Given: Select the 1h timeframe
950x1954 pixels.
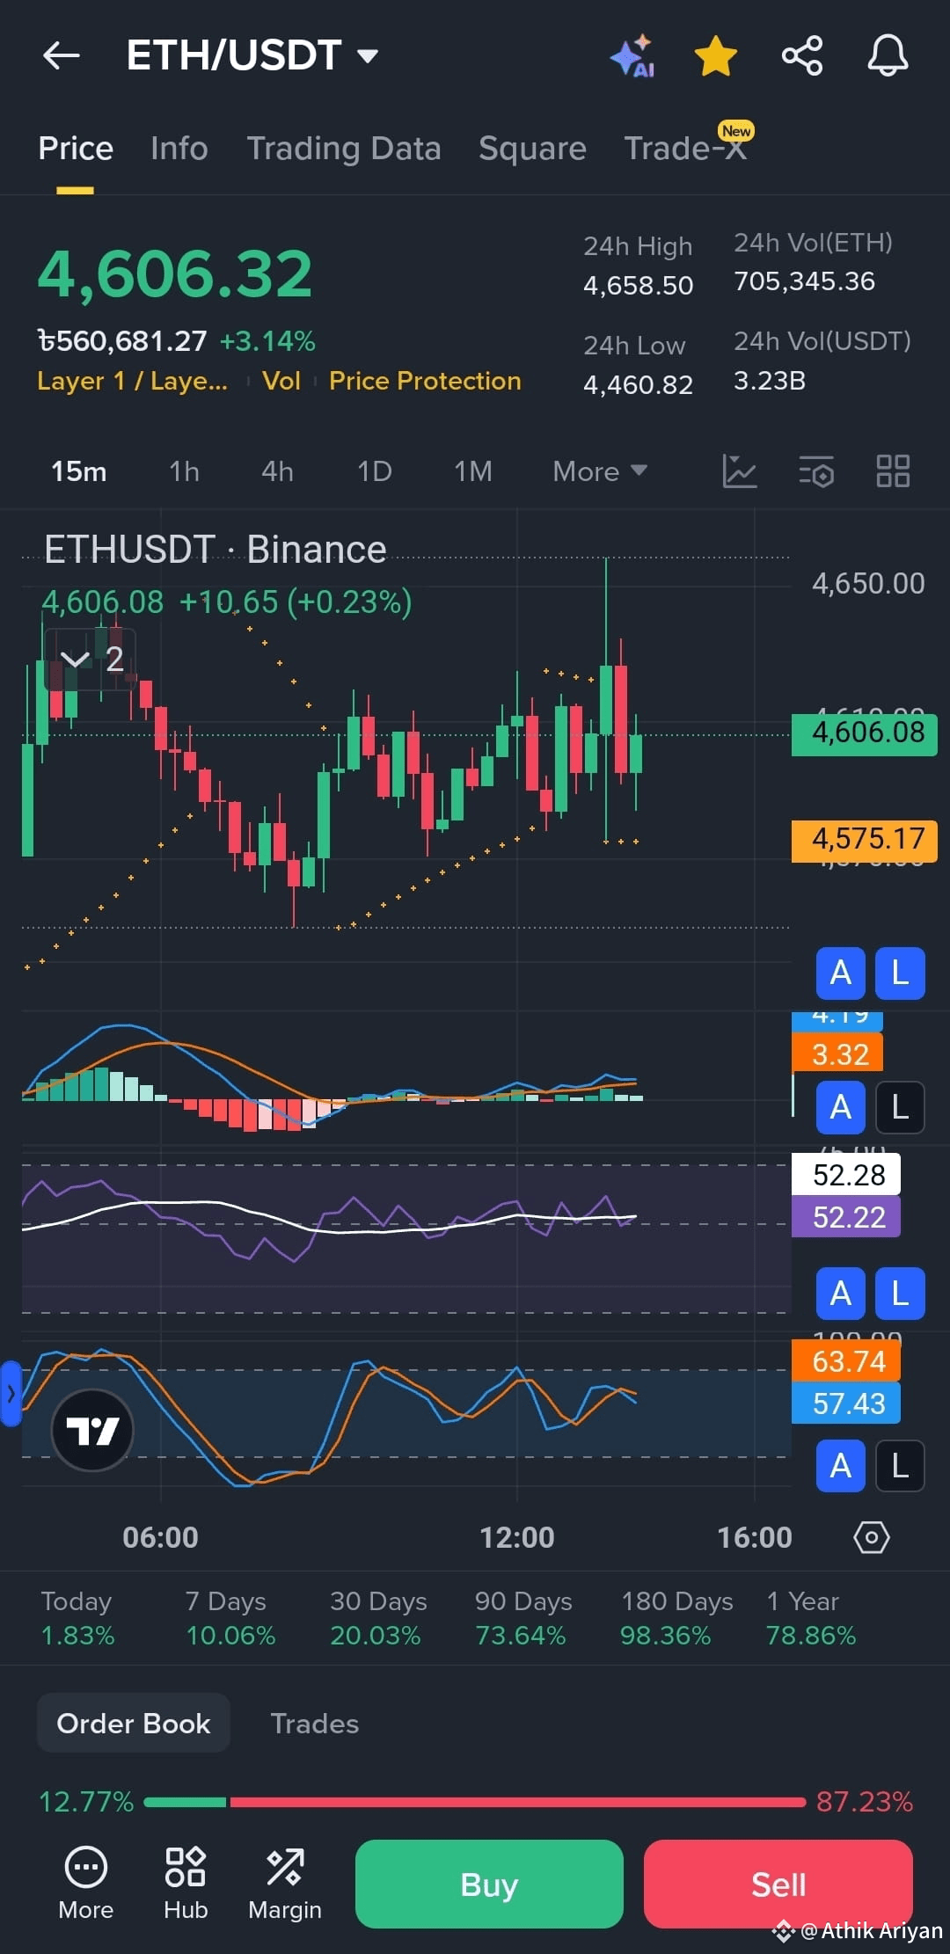Looking at the screenshot, I should coord(184,471).
